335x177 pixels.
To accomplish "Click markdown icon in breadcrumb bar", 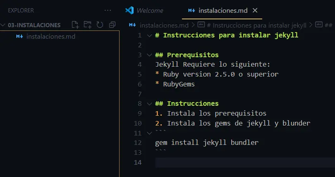I will click(x=132, y=25).
